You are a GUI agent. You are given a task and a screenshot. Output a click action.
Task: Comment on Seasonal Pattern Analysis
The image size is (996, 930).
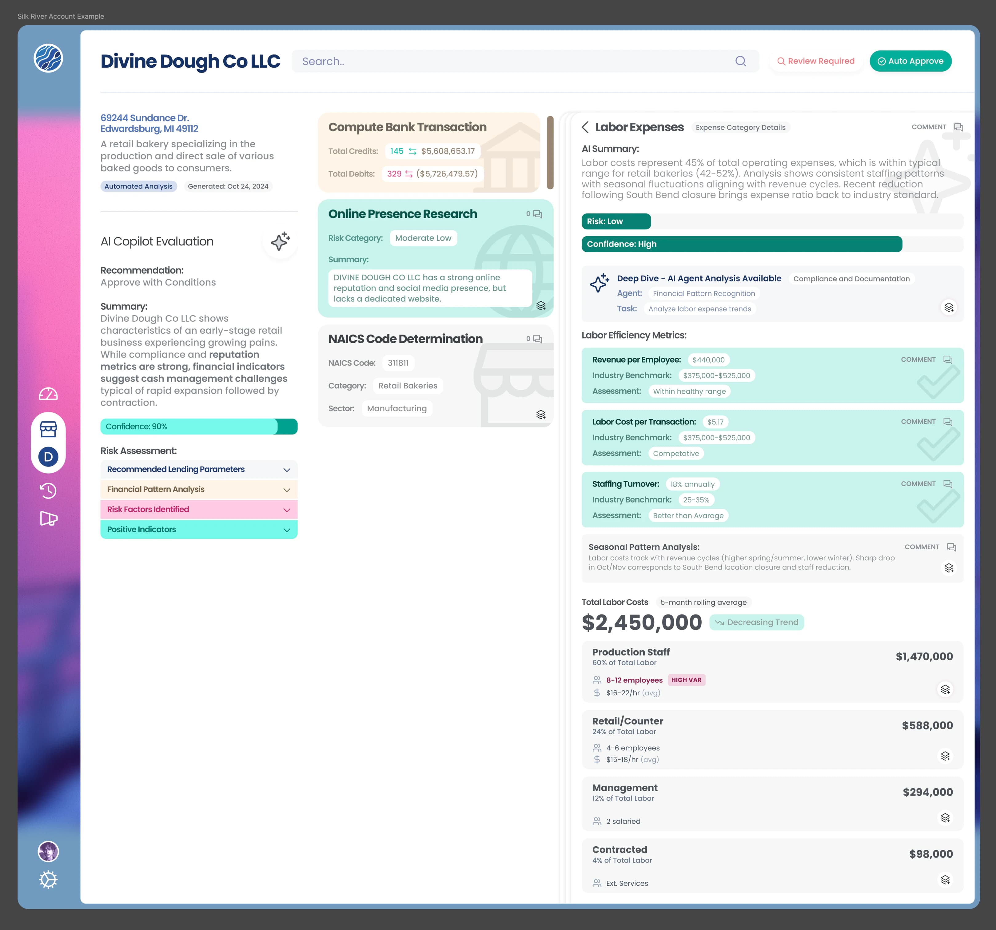(930, 547)
